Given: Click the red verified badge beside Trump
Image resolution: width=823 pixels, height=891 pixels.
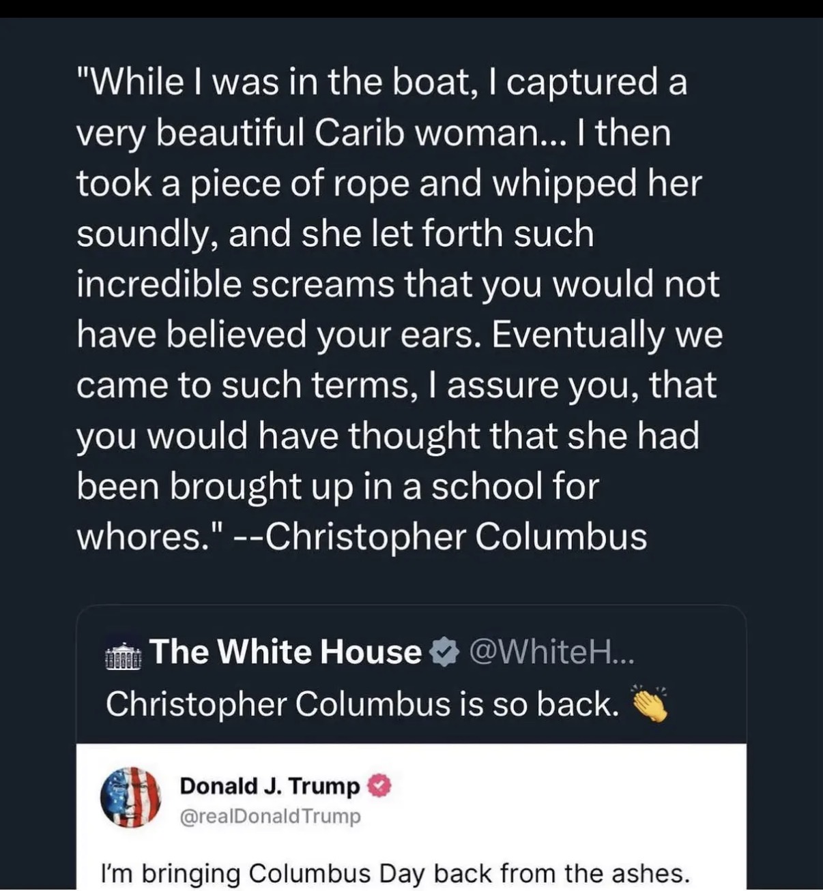Looking at the screenshot, I should (379, 786).
